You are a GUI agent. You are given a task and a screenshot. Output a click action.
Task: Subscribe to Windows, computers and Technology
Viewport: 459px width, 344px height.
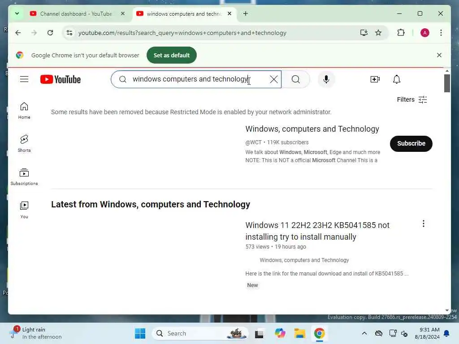tap(411, 144)
